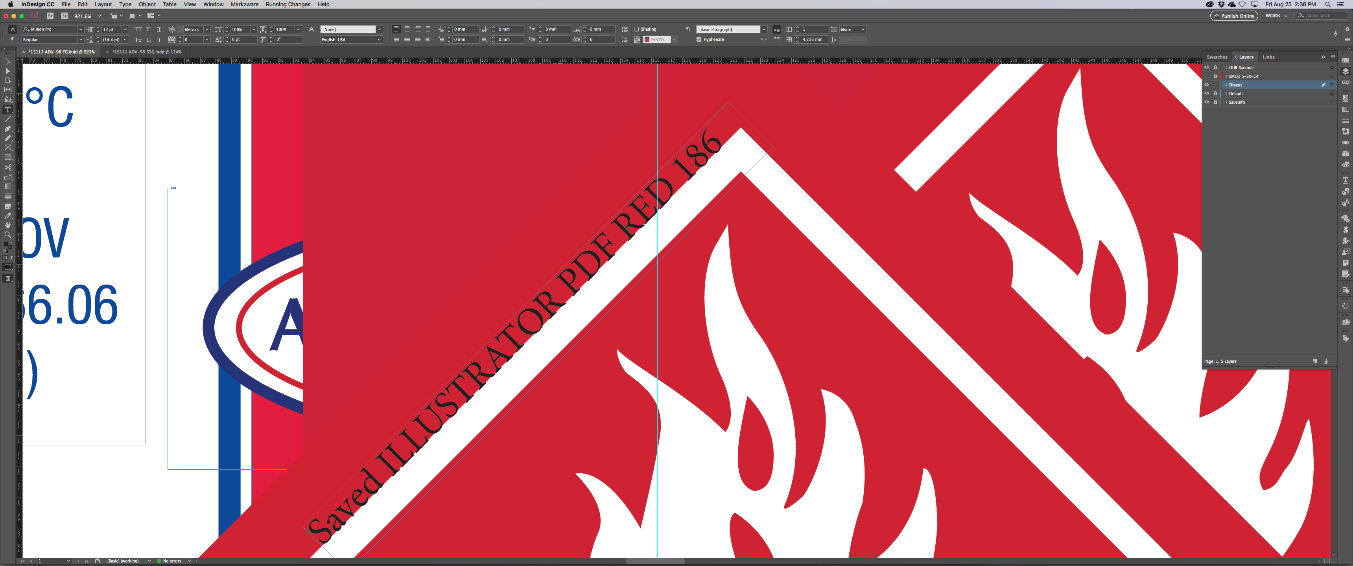
Task: Click the shading color swatch
Action: coord(647,39)
